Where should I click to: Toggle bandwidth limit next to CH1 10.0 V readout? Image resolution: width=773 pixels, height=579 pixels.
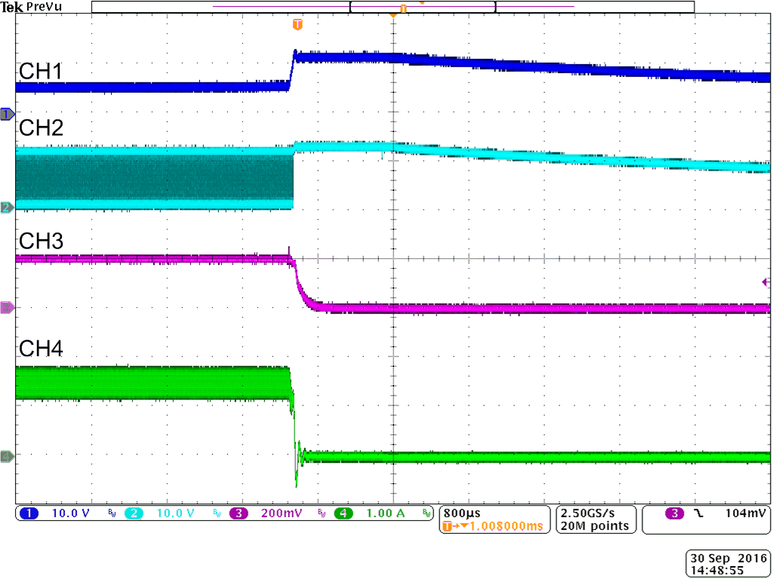(x=111, y=513)
